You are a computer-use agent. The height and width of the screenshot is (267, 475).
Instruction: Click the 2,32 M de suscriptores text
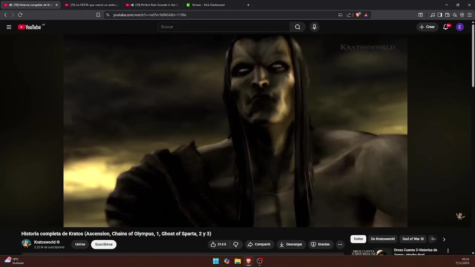49,247
